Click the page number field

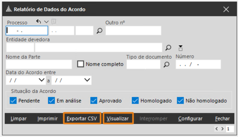pyautogui.click(x=230, y=129)
